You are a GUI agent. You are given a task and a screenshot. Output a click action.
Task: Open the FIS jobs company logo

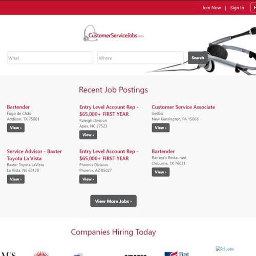pos(225,249)
